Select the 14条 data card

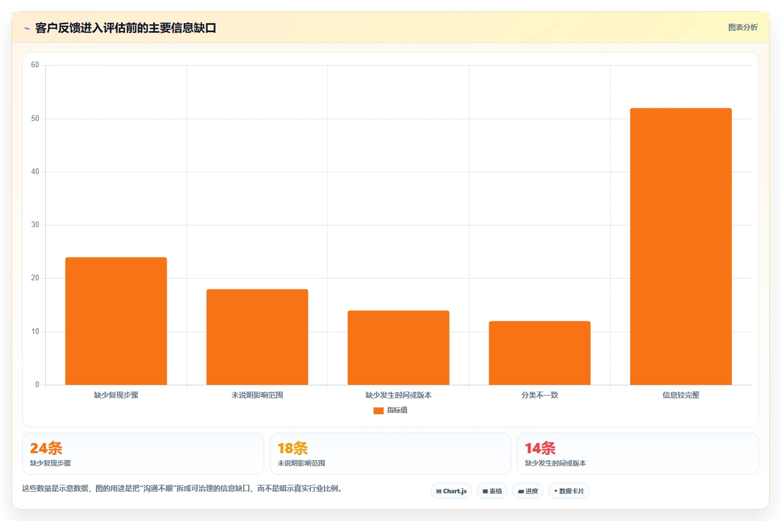point(638,454)
